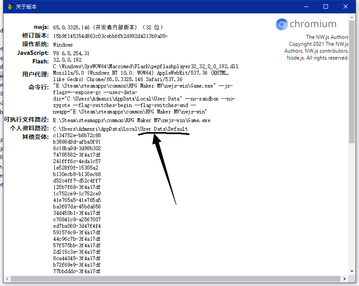Viewport: 359px width, 286px height.
Task: Click the variation b130ecb8-b130ecb8
Action: tap(77, 174)
